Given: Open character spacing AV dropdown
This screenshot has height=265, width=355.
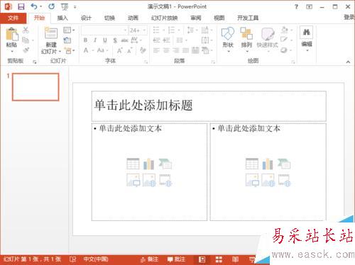Looking at the screenshot, I should pyautogui.click(x=136, y=40).
